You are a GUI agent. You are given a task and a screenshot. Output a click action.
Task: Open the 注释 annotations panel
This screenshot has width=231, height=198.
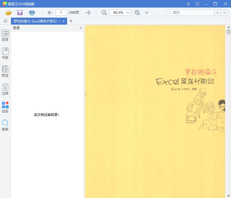click(5, 89)
